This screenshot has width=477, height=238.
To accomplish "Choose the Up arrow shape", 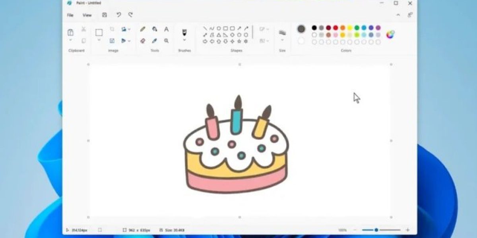I will (219, 41).
